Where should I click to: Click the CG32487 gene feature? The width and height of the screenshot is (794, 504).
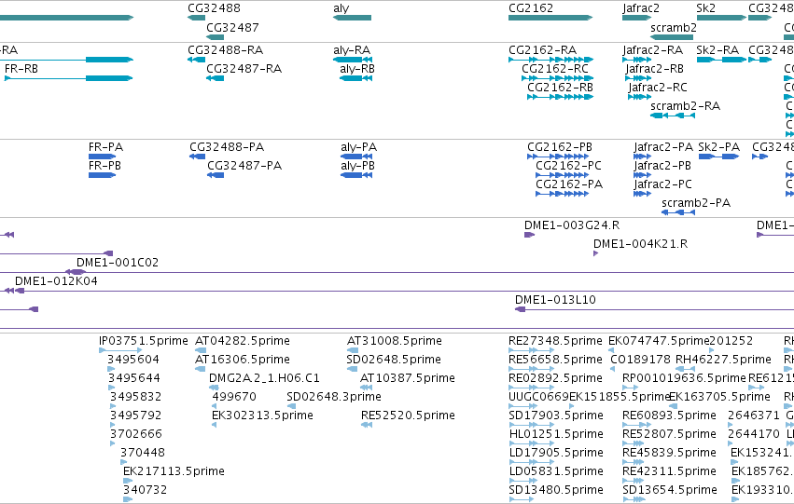tap(216, 37)
